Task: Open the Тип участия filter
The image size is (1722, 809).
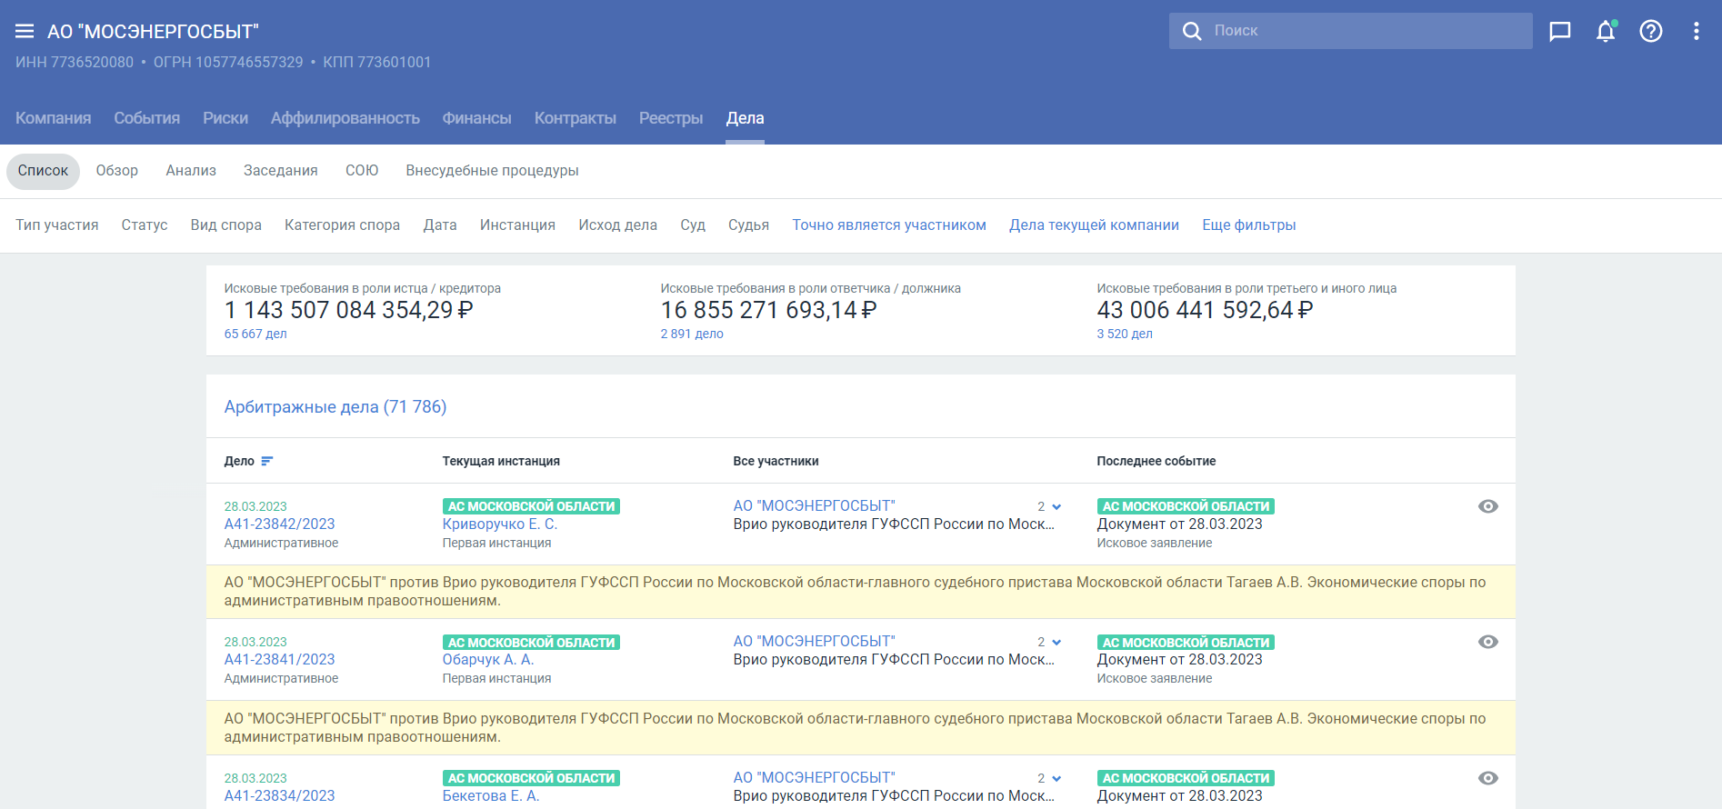Action: click(57, 225)
